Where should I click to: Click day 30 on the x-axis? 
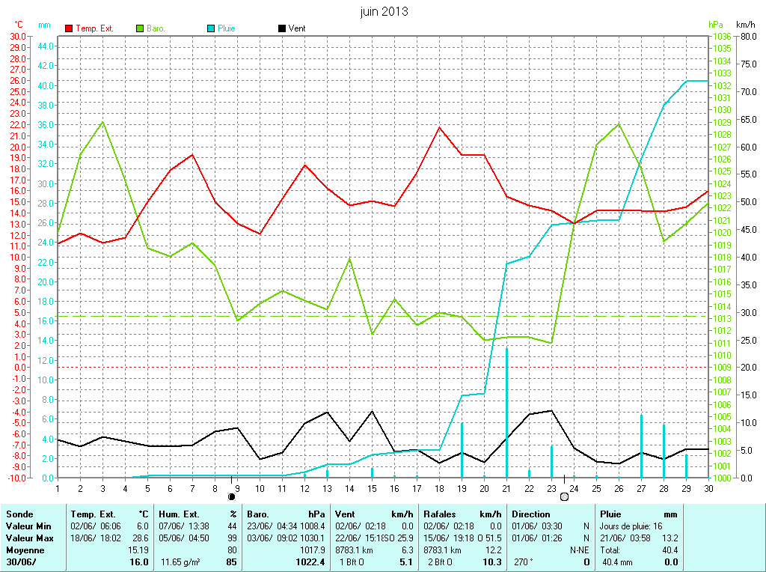click(708, 488)
